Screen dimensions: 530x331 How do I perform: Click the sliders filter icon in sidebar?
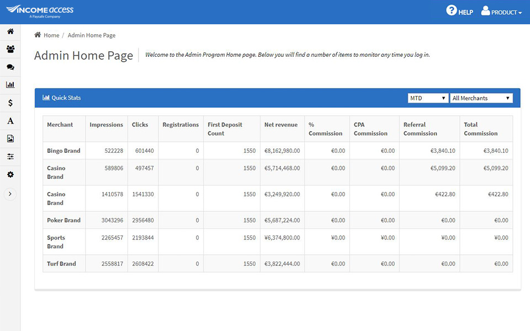click(x=10, y=157)
